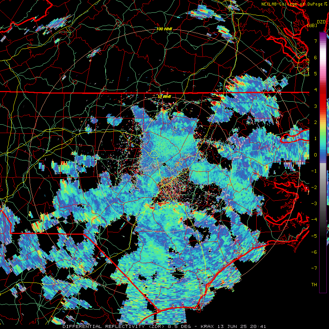
Task: Click the -6 value on color scale
Action: 314,252
